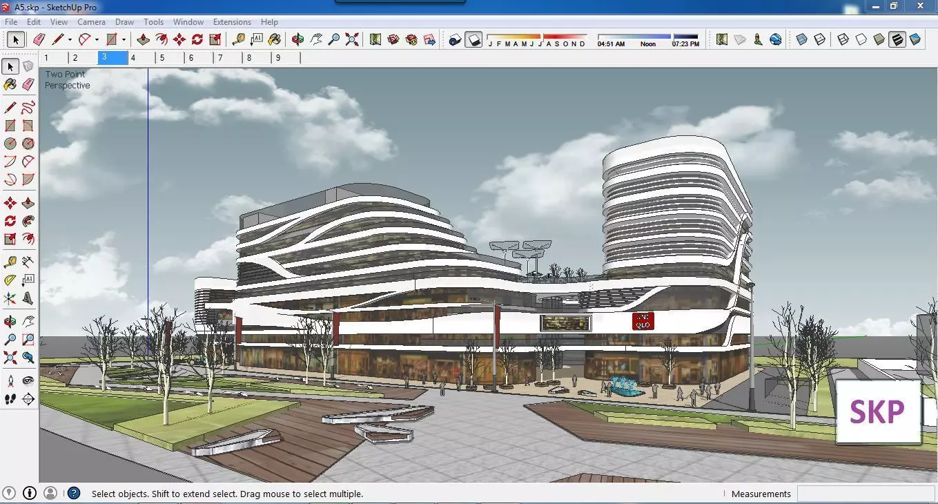
Task: Select the Rotated Rectangle tool
Action: click(x=28, y=126)
